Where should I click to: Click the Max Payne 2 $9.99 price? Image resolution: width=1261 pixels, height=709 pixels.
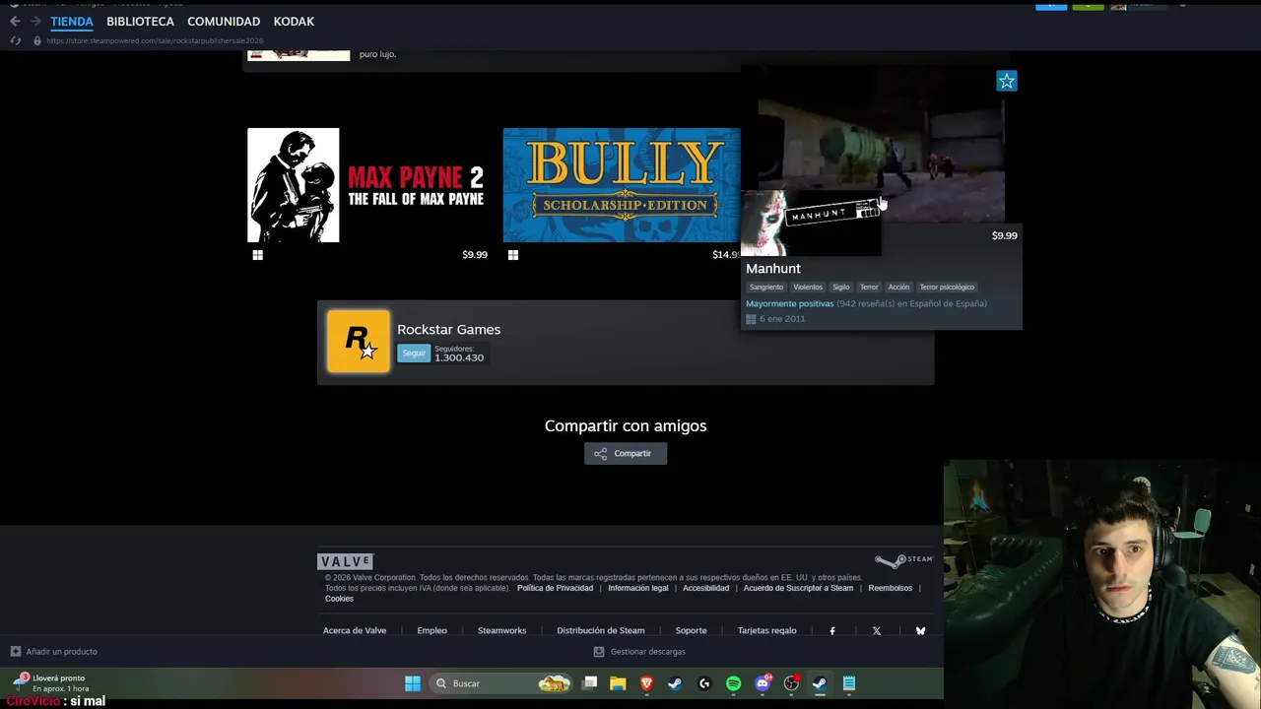pos(475,255)
